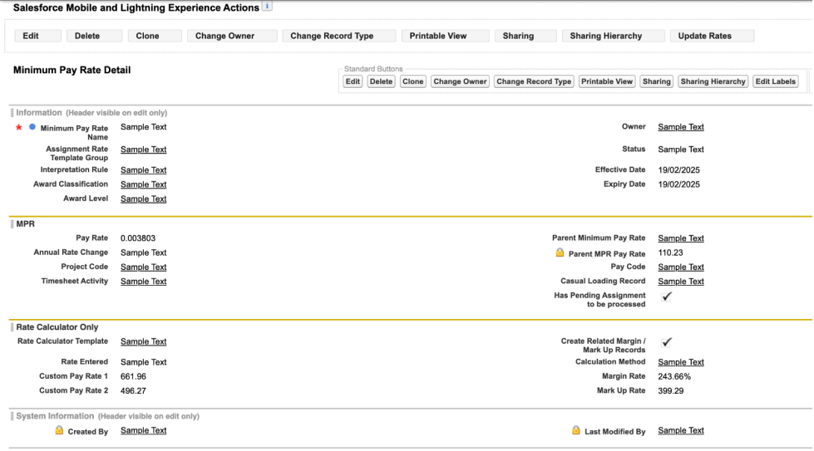Select Change Owner in Lightning Experience Actions

(x=232, y=36)
